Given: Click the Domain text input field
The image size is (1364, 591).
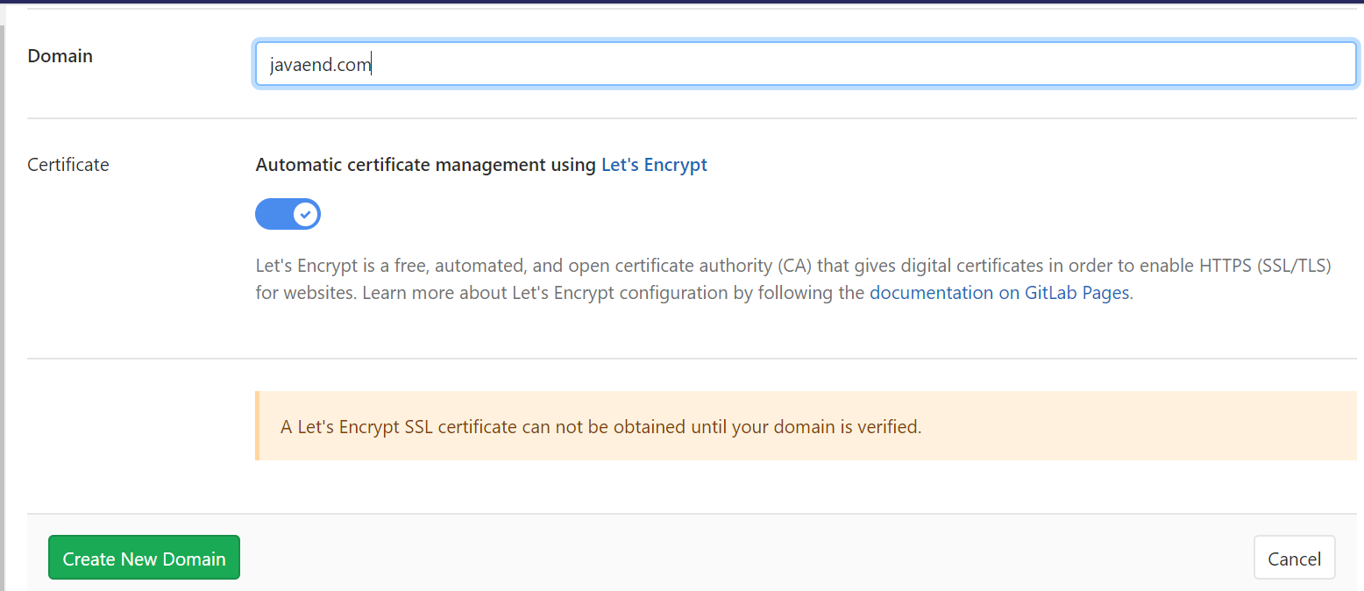Looking at the screenshot, I should (x=805, y=64).
